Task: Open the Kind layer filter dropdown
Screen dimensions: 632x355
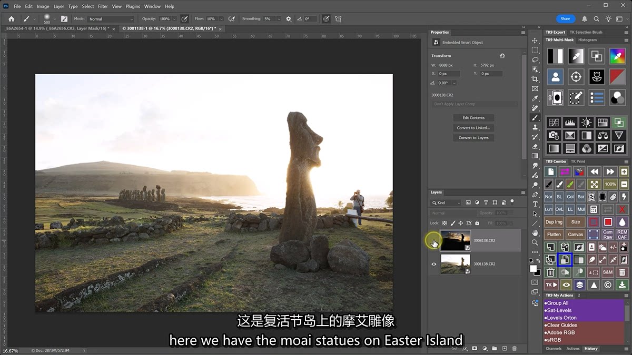Action: tap(446, 202)
